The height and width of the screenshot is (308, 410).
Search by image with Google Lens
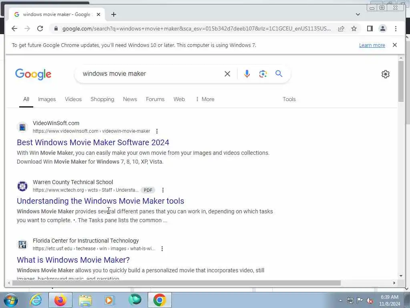263,74
